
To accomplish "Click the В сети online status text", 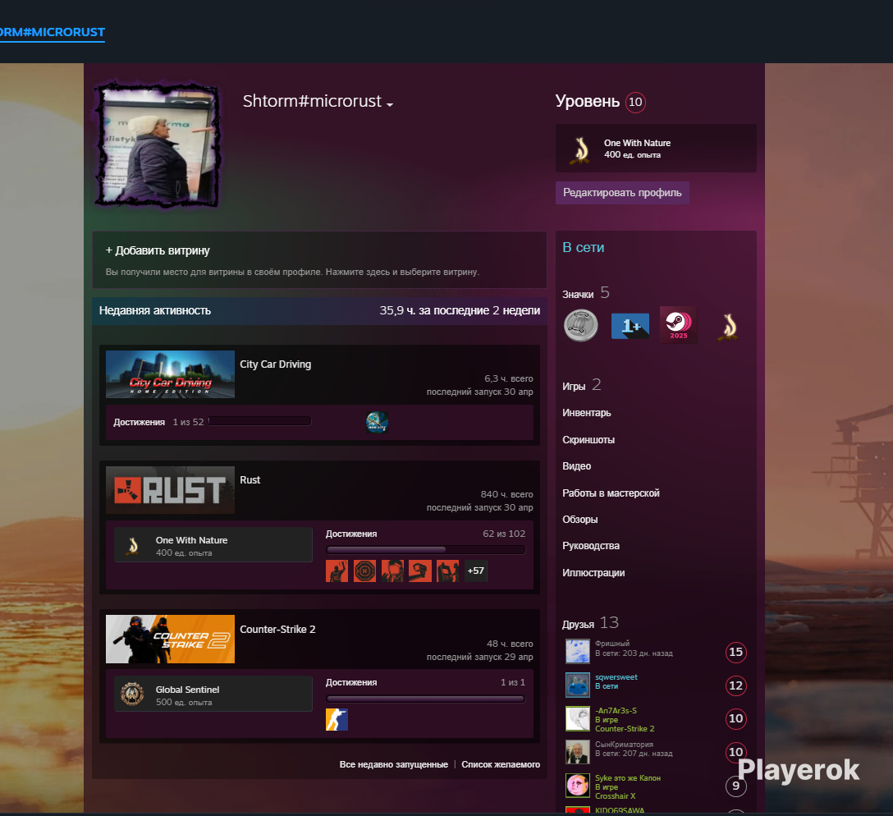I will pyautogui.click(x=584, y=248).
